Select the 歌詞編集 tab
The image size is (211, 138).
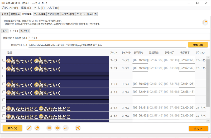click(27, 14)
